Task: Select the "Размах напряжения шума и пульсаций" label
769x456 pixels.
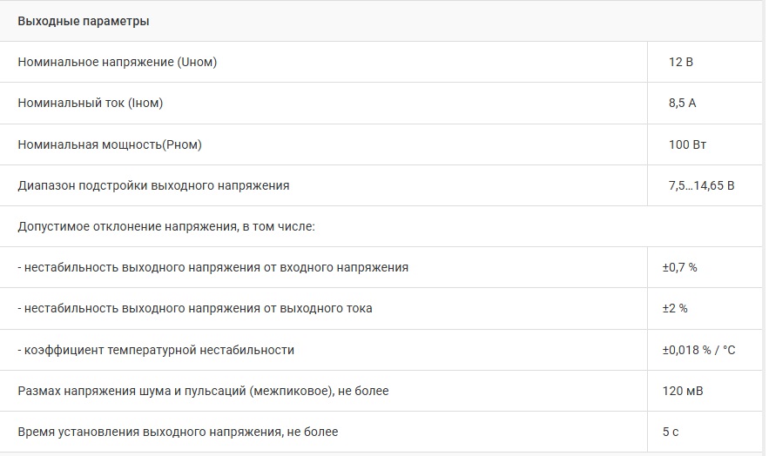Action: 203,391
